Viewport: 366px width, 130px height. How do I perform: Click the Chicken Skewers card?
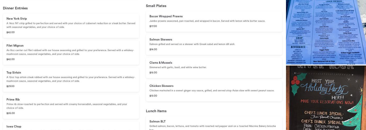(x=214, y=91)
